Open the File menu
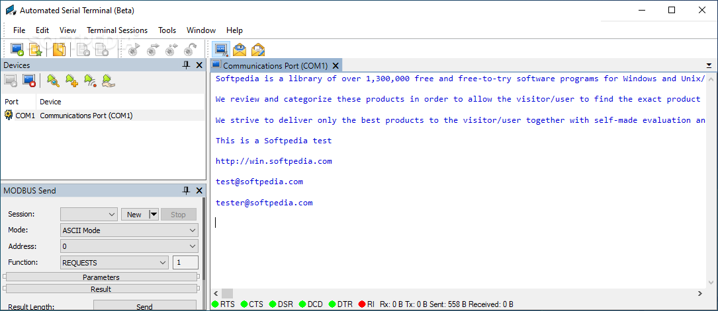Image resolution: width=718 pixels, height=311 pixels. coord(19,30)
